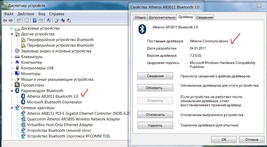Screen dimensions: 267x147
Task: Select the Драйвер tab
Action: coord(186,17)
